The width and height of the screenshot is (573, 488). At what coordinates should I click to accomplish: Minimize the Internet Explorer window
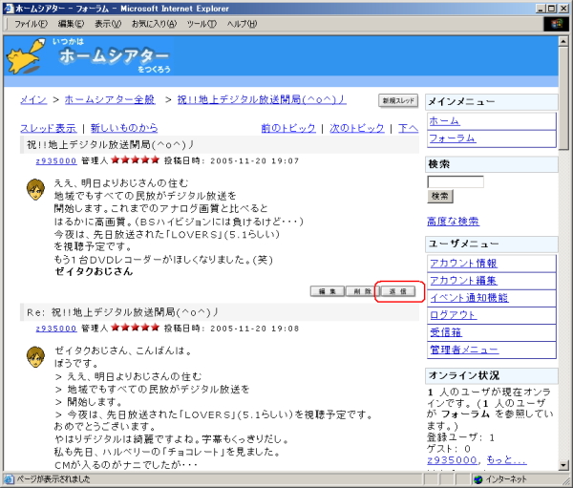pyautogui.click(x=541, y=8)
